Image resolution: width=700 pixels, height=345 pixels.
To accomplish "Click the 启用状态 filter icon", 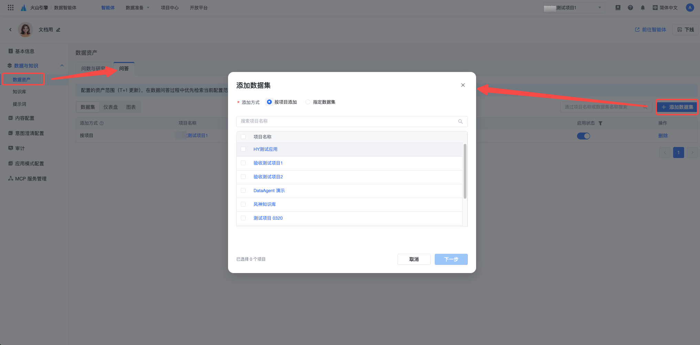I will coord(600,123).
